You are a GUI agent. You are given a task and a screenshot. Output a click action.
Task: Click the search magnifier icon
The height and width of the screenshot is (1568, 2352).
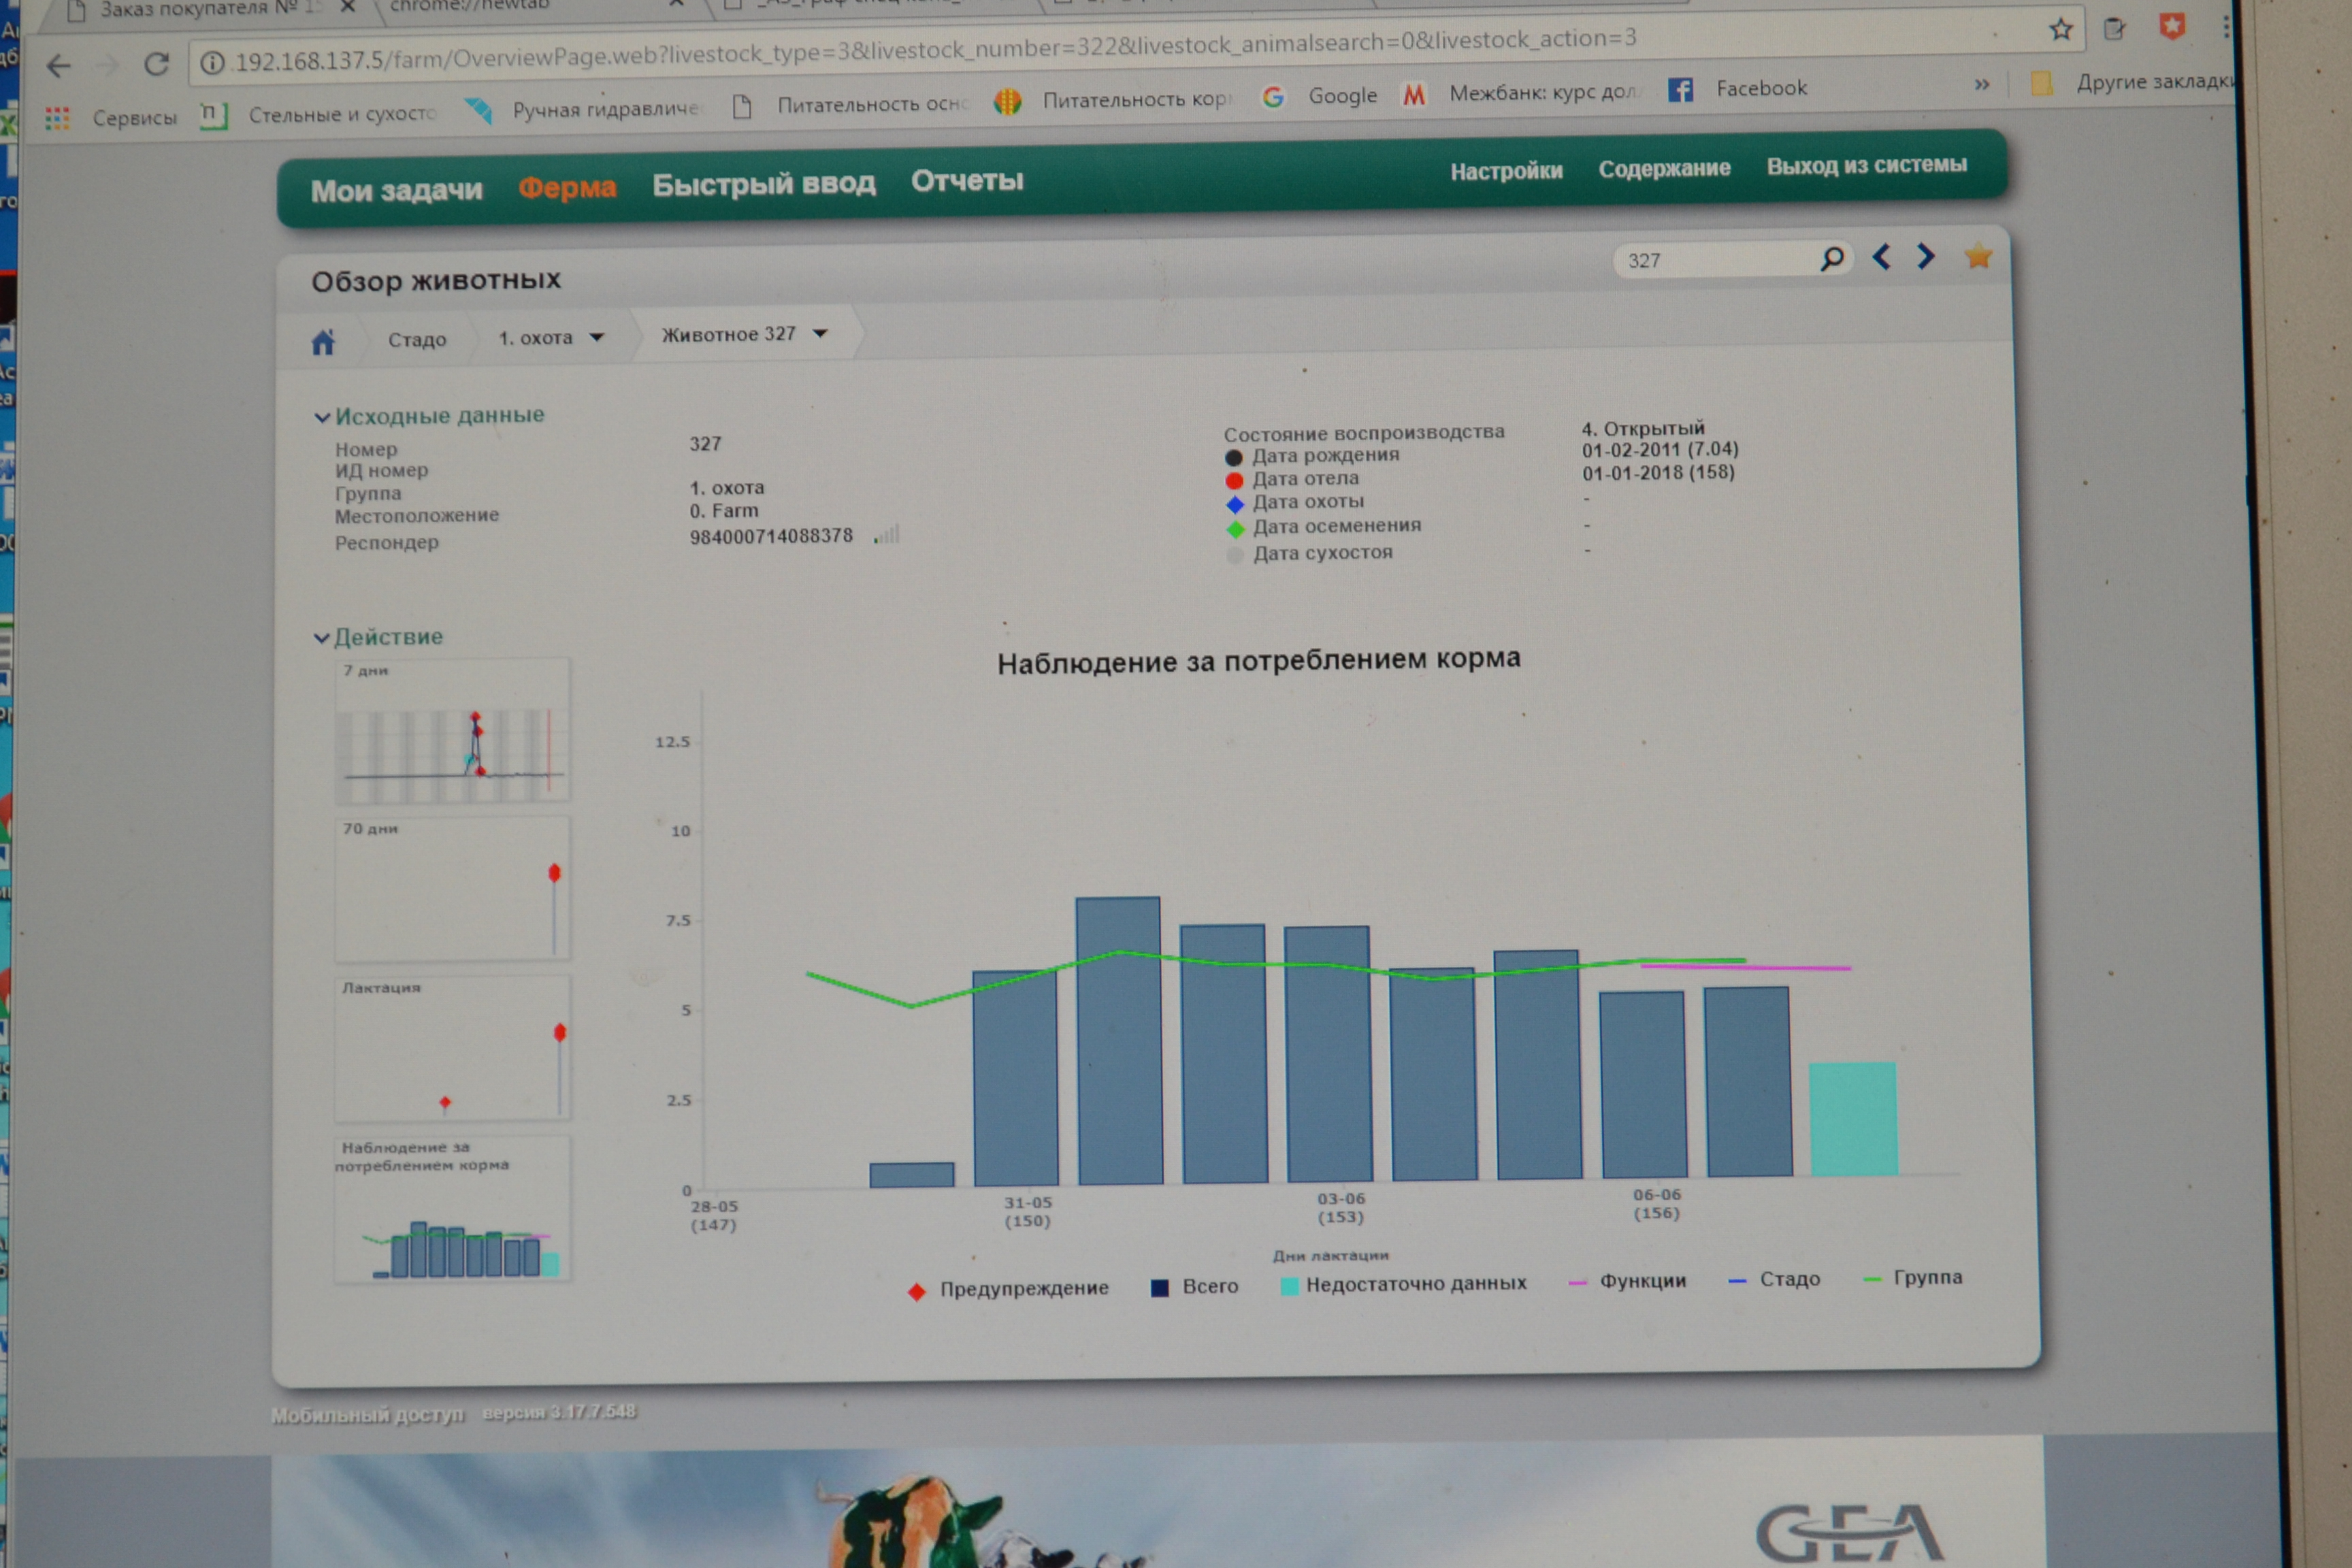[x=1831, y=259]
